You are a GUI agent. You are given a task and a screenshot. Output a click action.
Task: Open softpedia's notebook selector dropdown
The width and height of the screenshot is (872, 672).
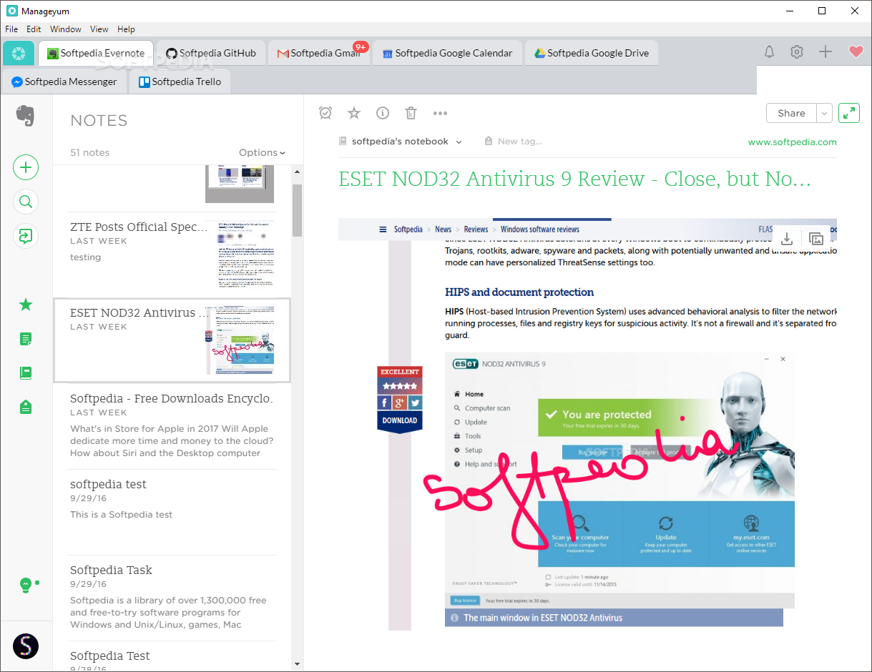401,142
